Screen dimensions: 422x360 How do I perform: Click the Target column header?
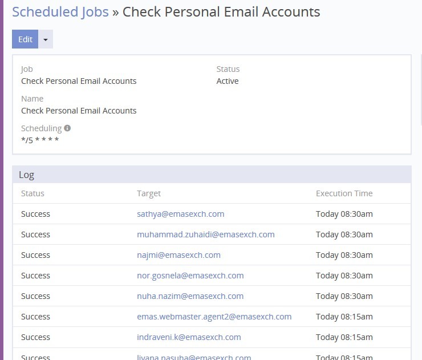click(149, 193)
